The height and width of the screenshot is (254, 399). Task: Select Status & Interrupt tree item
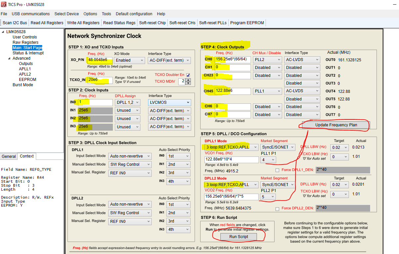coord(28,53)
